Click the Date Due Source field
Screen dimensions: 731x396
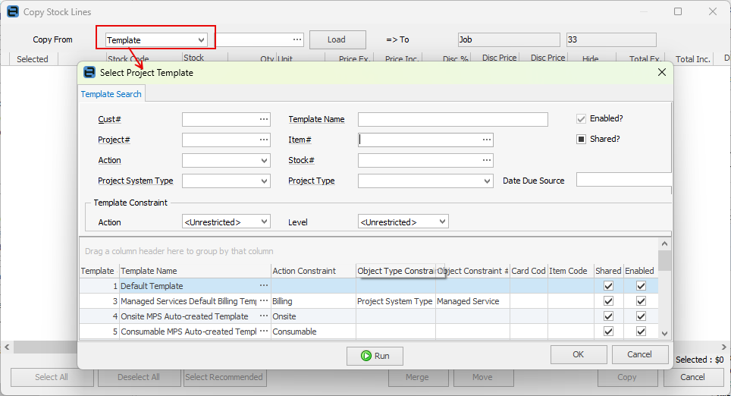tap(624, 180)
